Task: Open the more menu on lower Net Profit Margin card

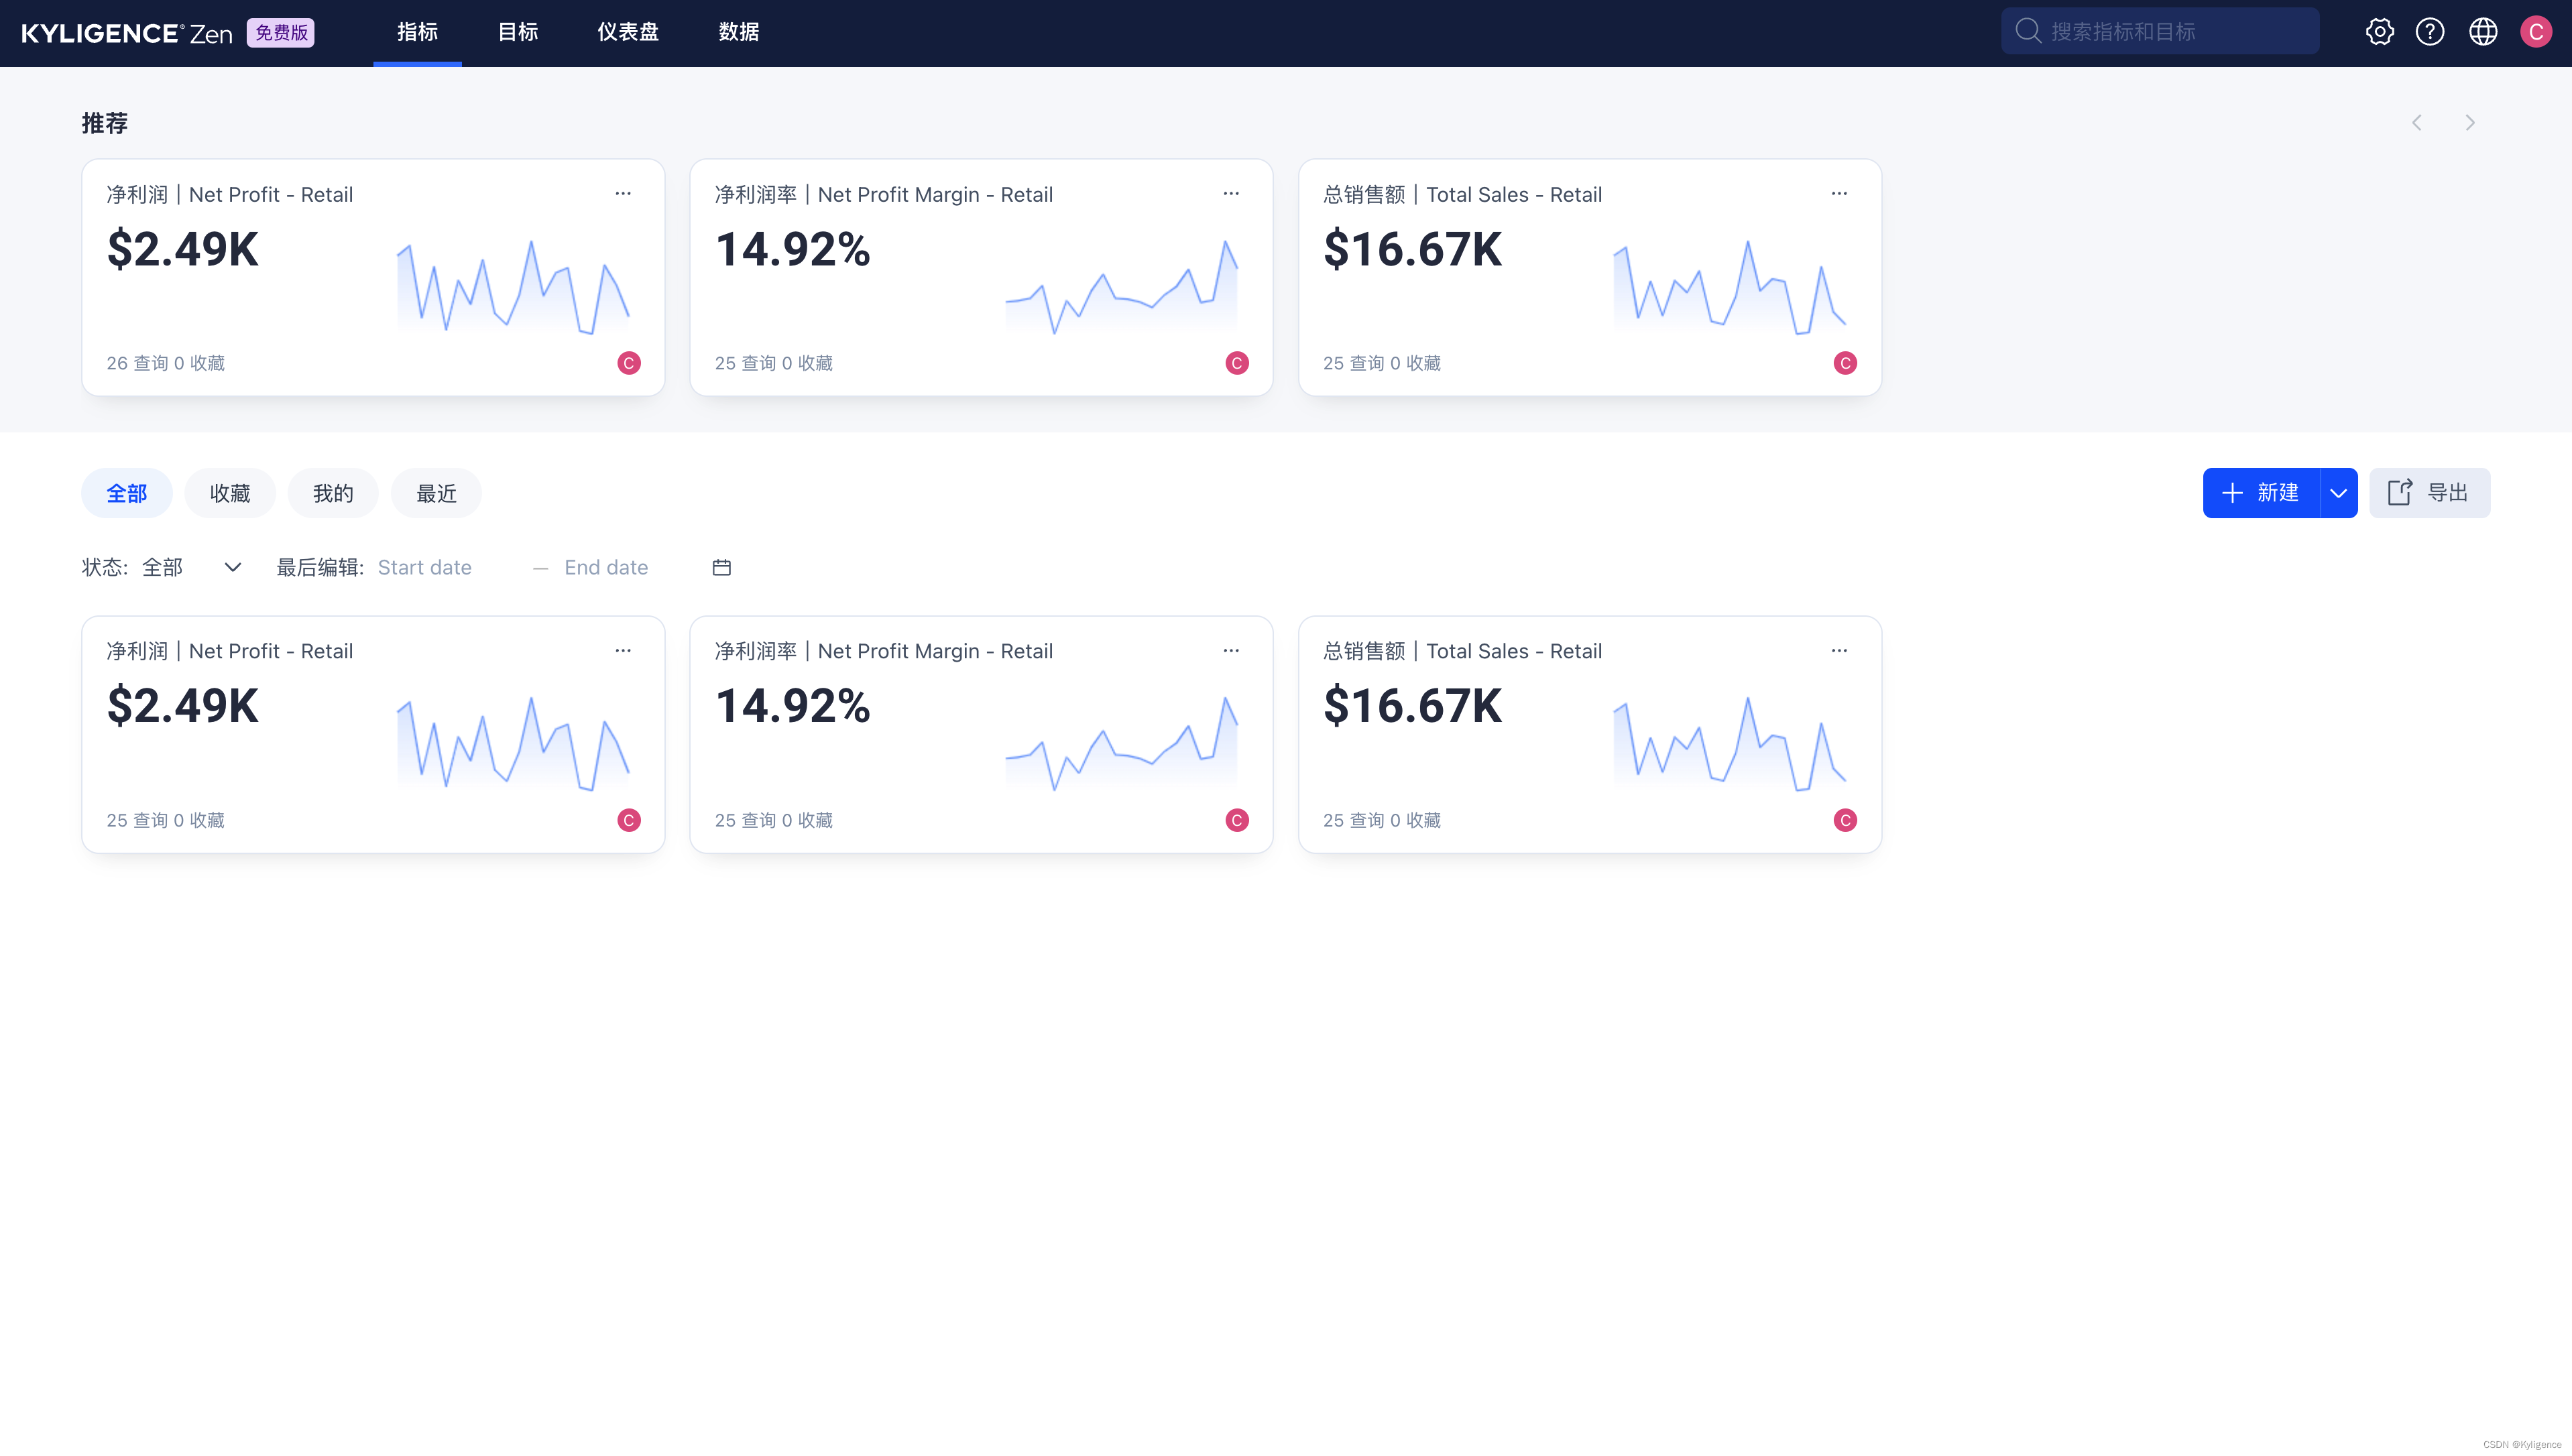Action: [1231, 650]
